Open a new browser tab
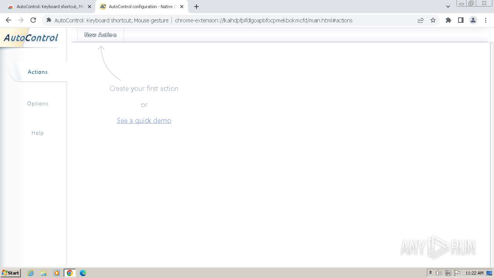 pyautogui.click(x=196, y=7)
